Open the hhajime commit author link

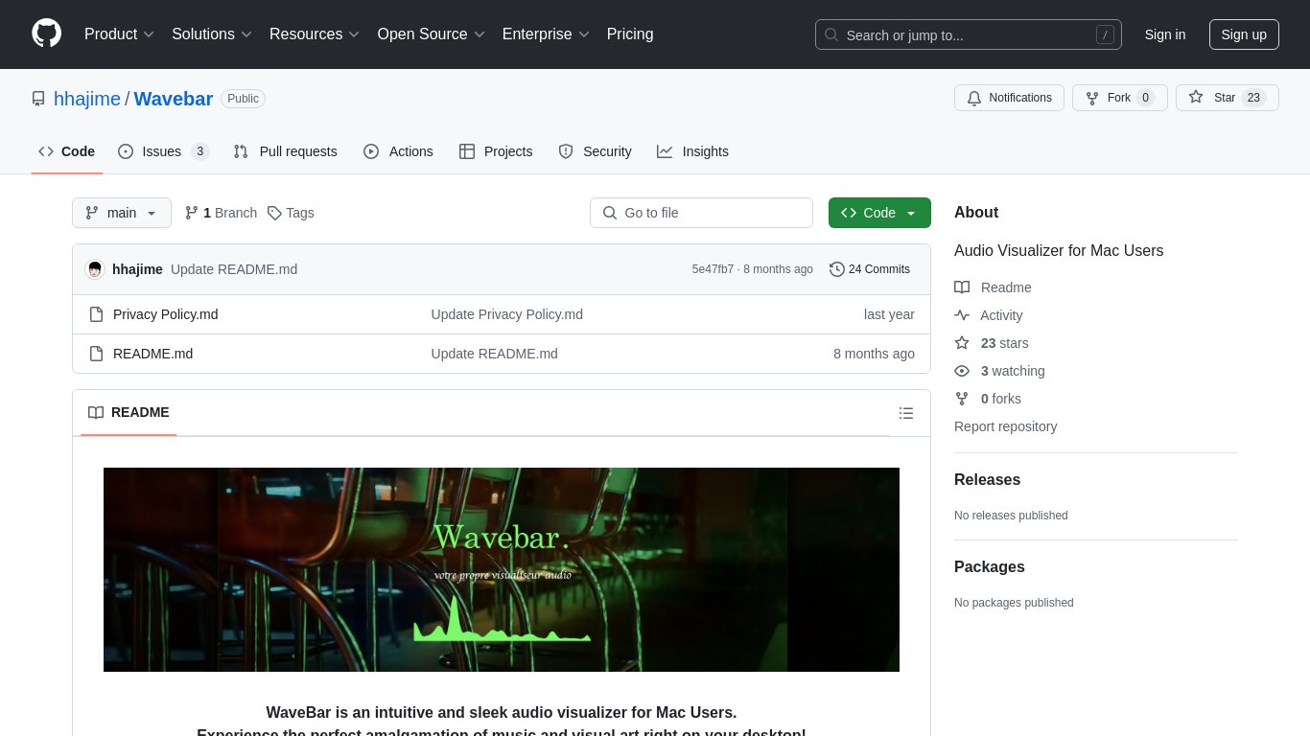point(137,269)
